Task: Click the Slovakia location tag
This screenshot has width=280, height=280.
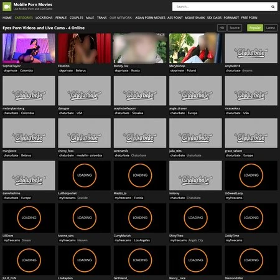Action: click(138, 113)
